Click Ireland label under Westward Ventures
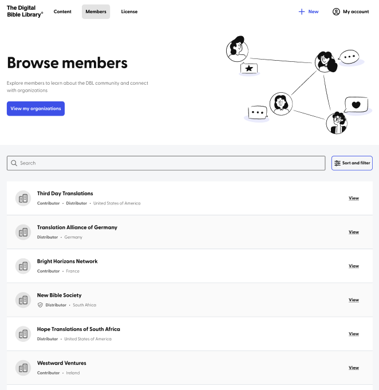The height and width of the screenshot is (390, 379). tap(73, 373)
